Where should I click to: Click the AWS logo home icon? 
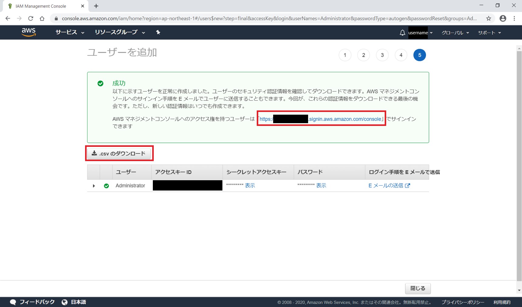pos(29,32)
